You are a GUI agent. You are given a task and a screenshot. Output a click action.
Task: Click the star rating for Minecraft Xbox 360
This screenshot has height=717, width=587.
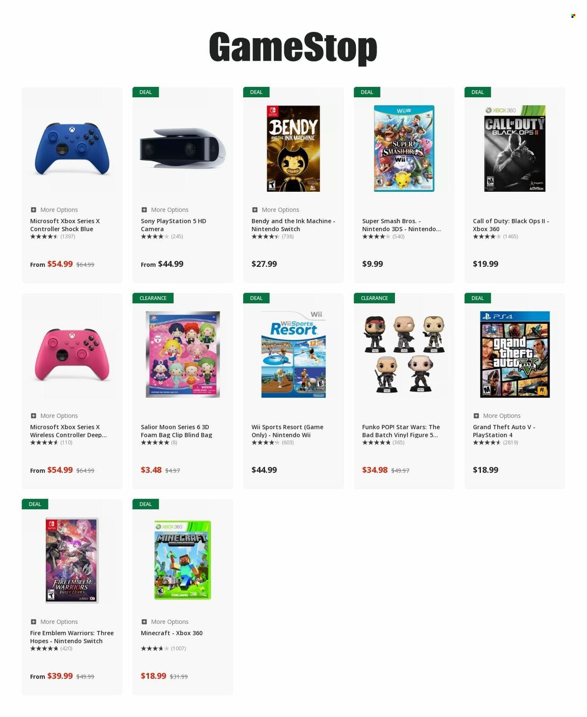click(154, 648)
